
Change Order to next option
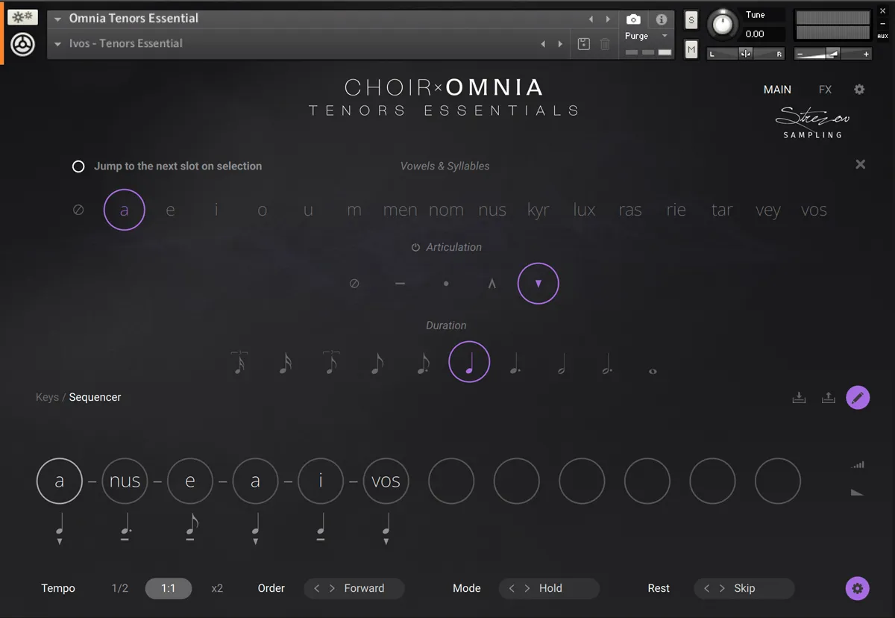[x=333, y=588]
